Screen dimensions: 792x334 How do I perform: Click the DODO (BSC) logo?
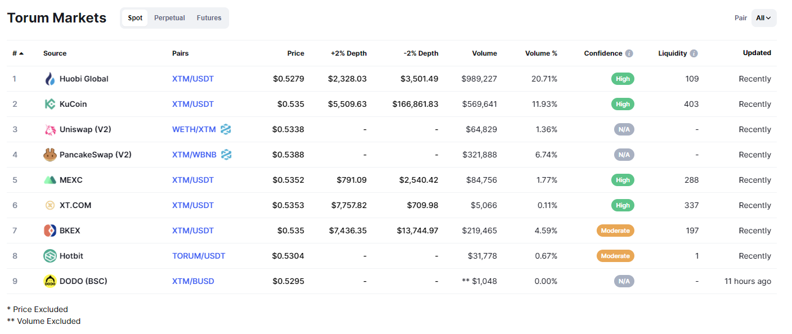point(50,281)
